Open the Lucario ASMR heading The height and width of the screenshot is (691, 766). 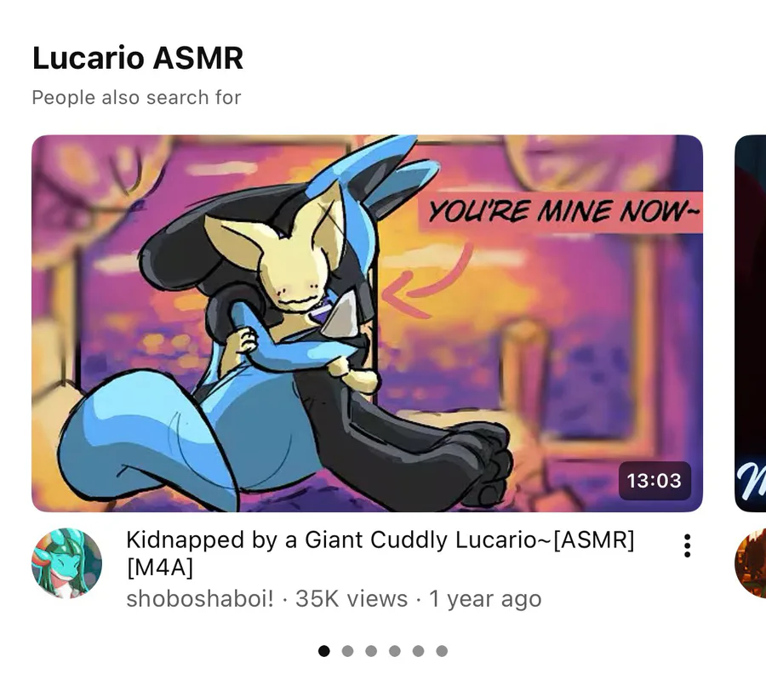pos(138,58)
